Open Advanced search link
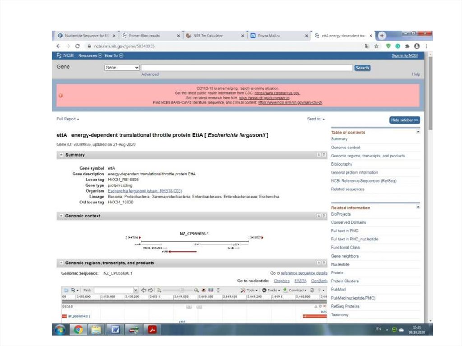462x346 pixels. point(150,74)
